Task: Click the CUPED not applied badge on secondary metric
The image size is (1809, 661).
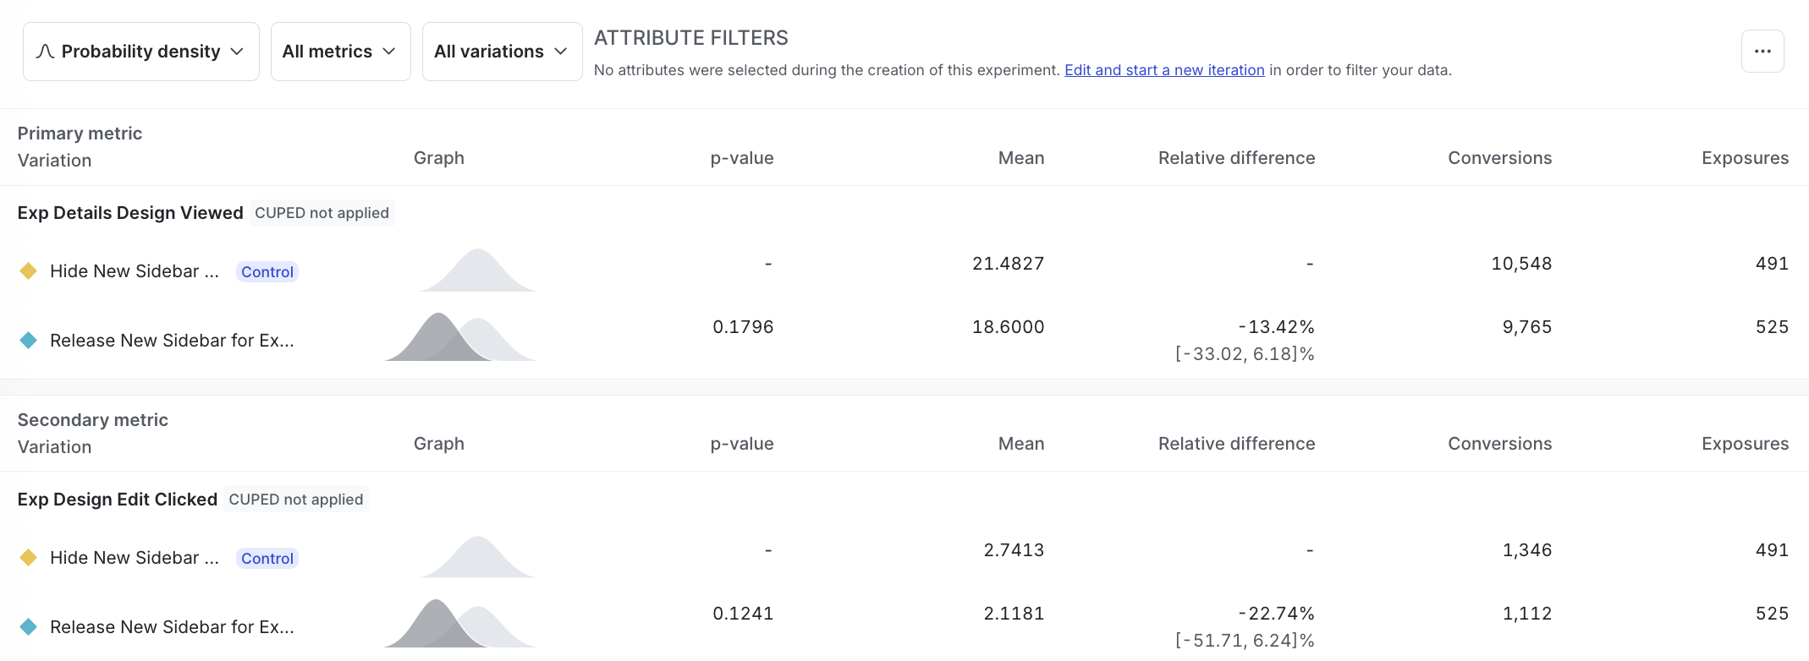Action: tap(296, 499)
